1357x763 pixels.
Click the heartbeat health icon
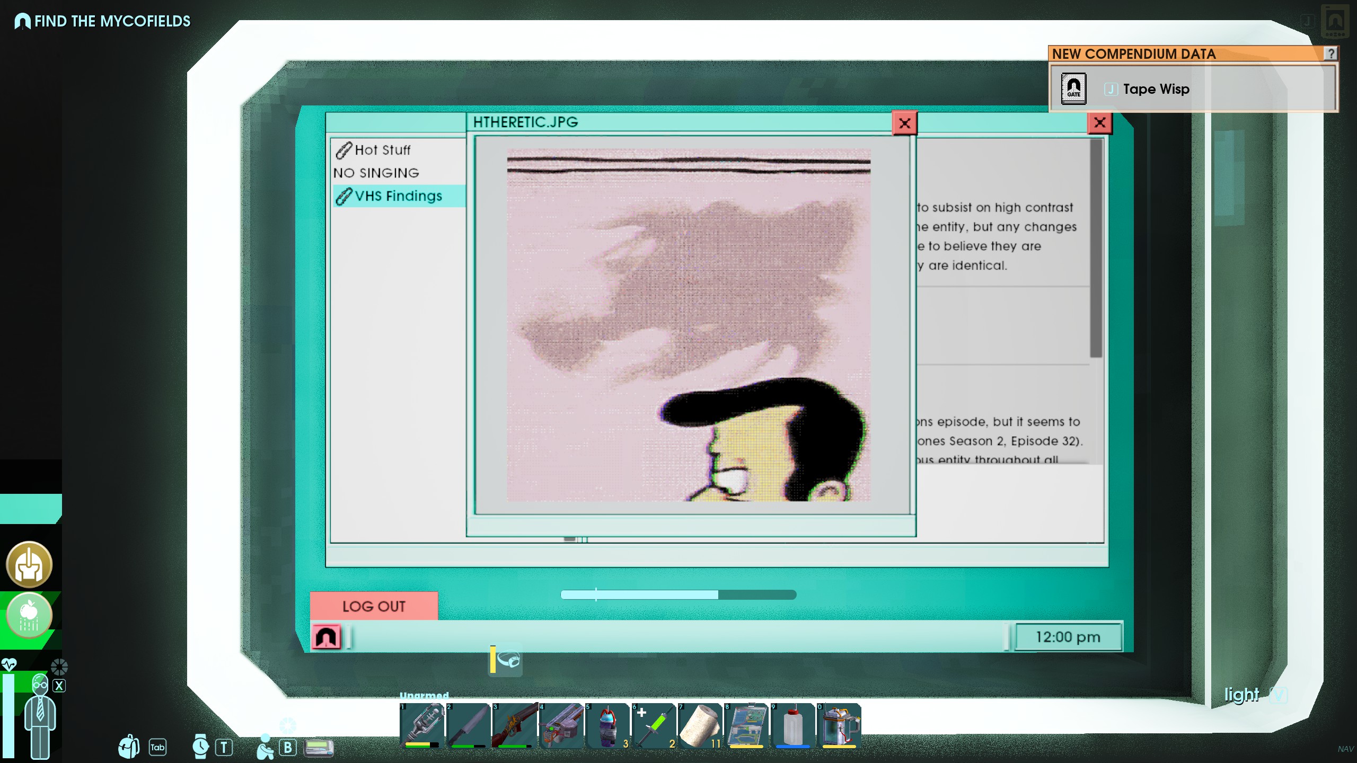(x=9, y=664)
